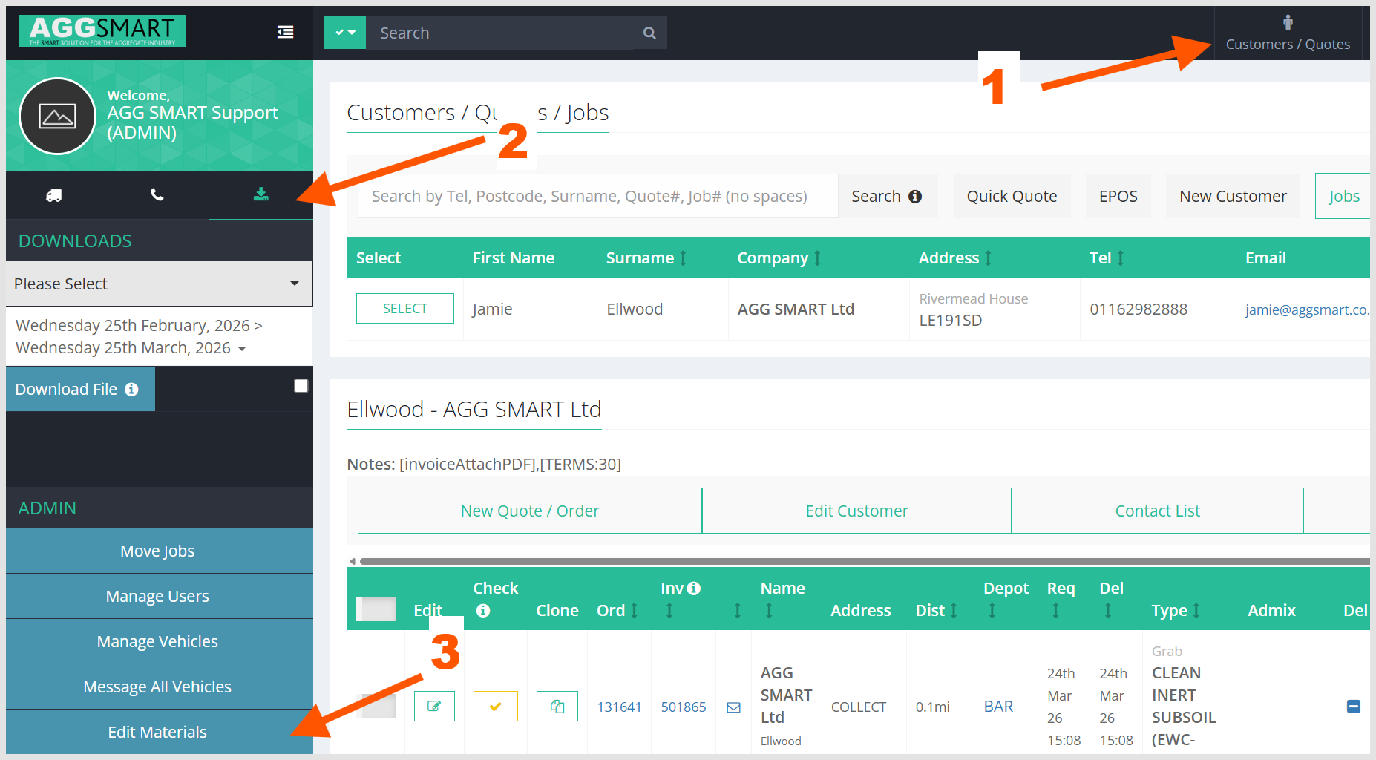
Task: Click the clone icon for job 131641
Action: click(x=557, y=706)
